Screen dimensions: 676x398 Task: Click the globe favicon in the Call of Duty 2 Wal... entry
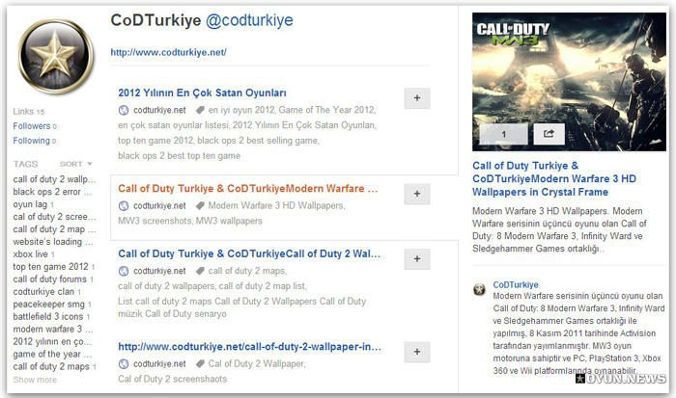click(x=124, y=271)
